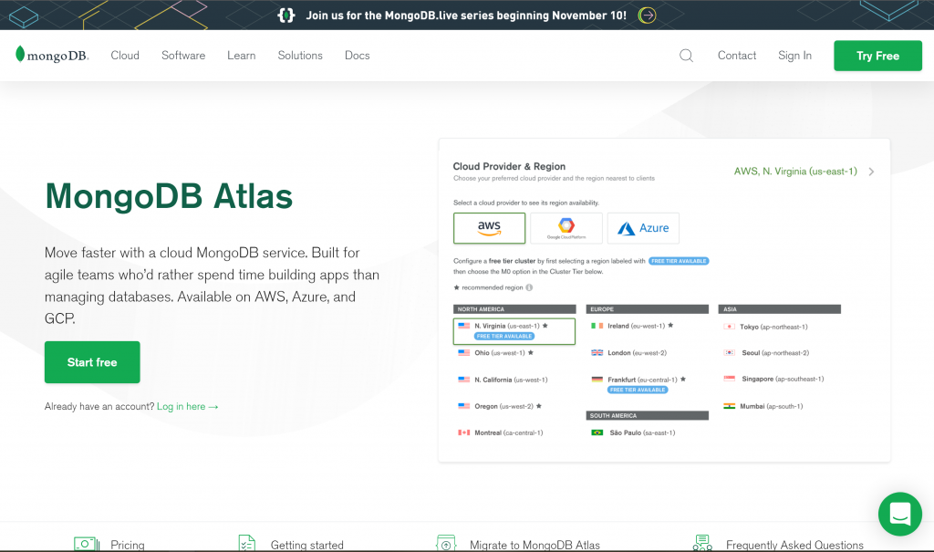The width and height of the screenshot is (934, 552).
Task: Click AWS, N. Virginia (us-east-1) summary text
Action: pyautogui.click(x=795, y=172)
